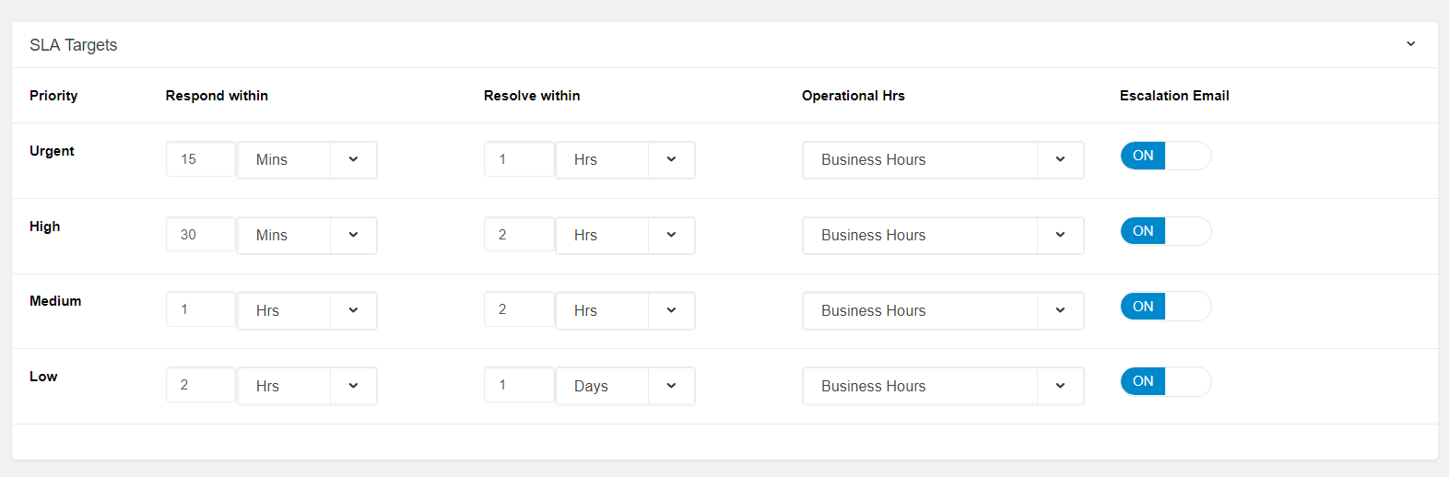Select Low respond within value field
1449x477 pixels.
click(x=200, y=385)
